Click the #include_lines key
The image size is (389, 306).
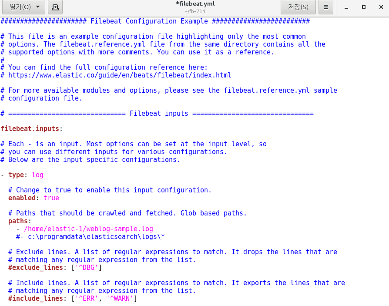[x=36, y=298]
